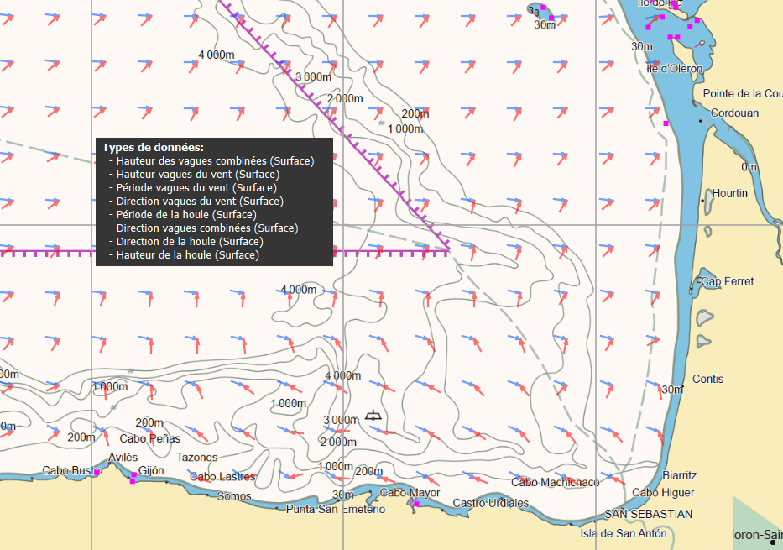Click the Hourtin label on the French coast
This screenshot has width=783, height=550.
[729, 192]
